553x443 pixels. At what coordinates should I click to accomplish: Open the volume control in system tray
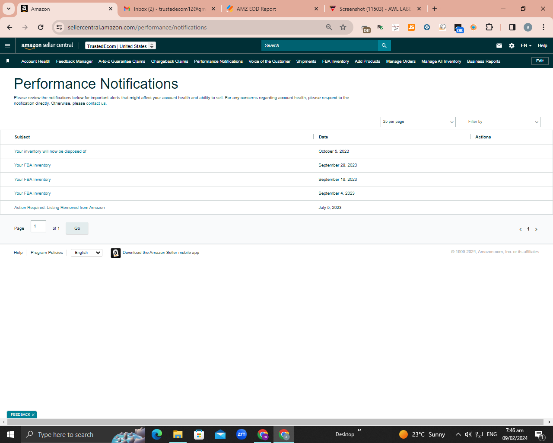pyautogui.click(x=468, y=434)
